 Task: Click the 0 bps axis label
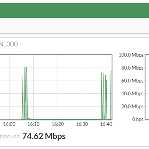(138, 119)
